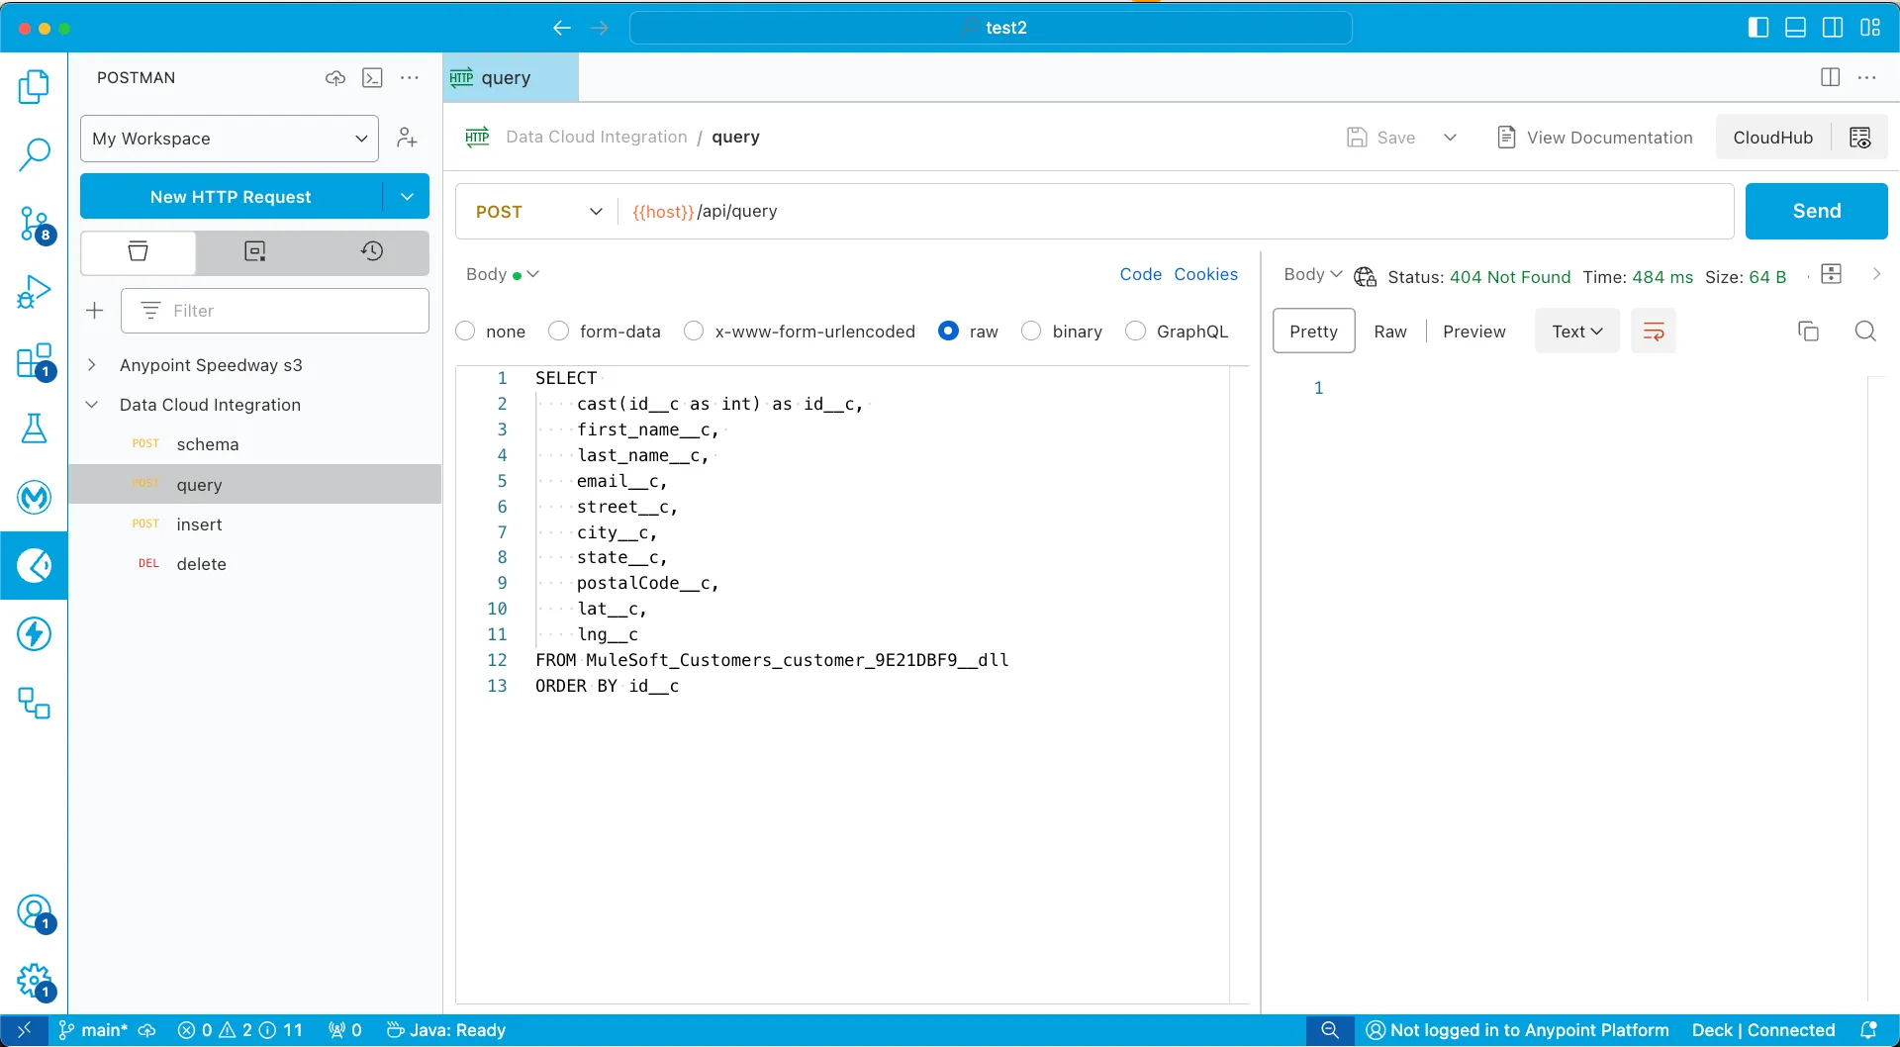1900x1047 pixels.
Task: Open New HTTP Request dropdown arrow
Action: pos(407,197)
